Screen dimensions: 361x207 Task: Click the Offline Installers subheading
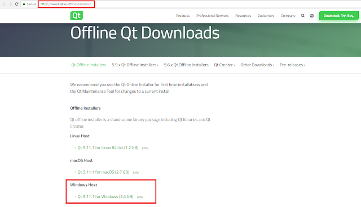point(85,108)
